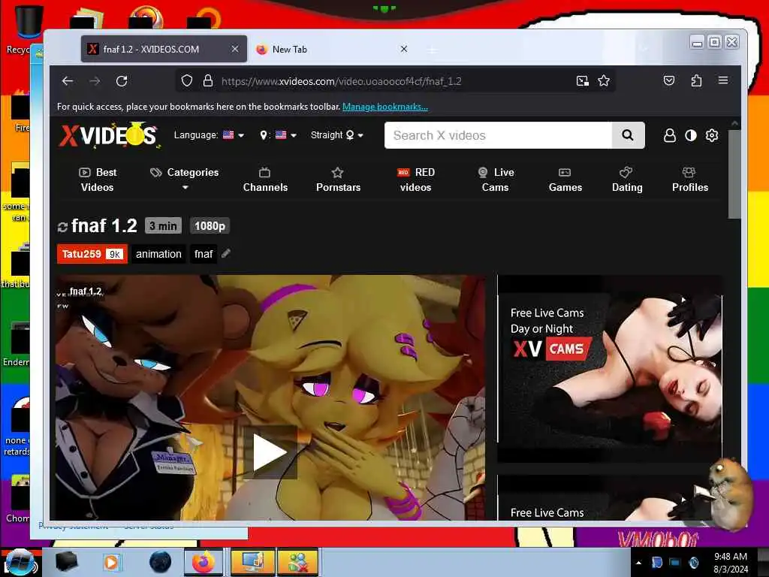Open the star-icon menu item
Screen dimensions: 769x577
pos(338,180)
